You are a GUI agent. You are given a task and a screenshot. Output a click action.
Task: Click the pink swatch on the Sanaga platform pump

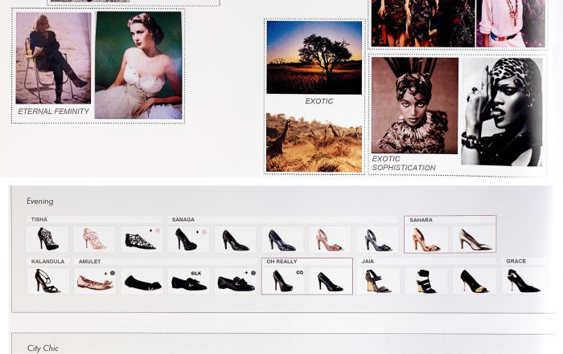point(204,232)
